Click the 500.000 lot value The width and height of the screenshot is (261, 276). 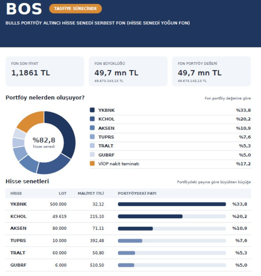58,204
